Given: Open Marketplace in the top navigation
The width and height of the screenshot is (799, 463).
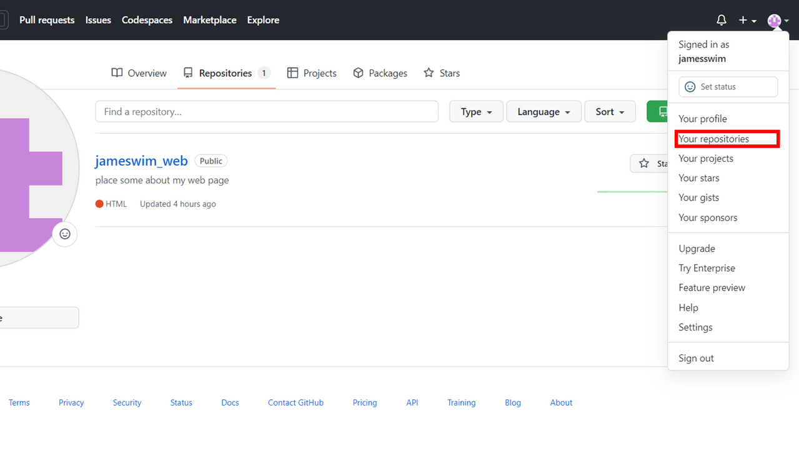Looking at the screenshot, I should coord(209,20).
